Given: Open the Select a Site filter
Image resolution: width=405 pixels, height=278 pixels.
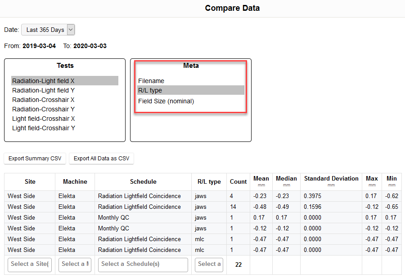Looking at the screenshot, I should click(x=30, y=264).
